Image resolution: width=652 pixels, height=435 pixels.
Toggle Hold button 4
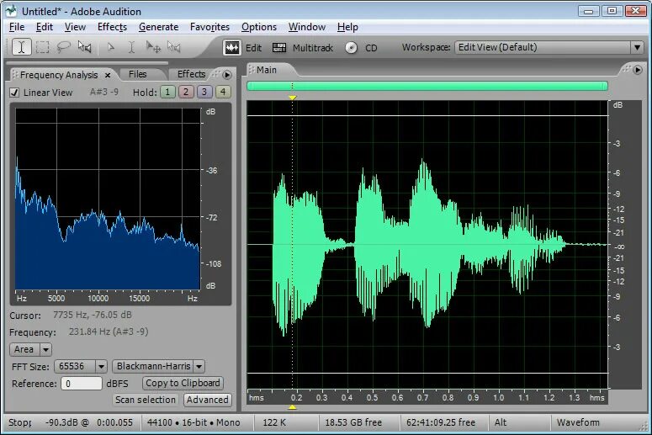(223, 92)
